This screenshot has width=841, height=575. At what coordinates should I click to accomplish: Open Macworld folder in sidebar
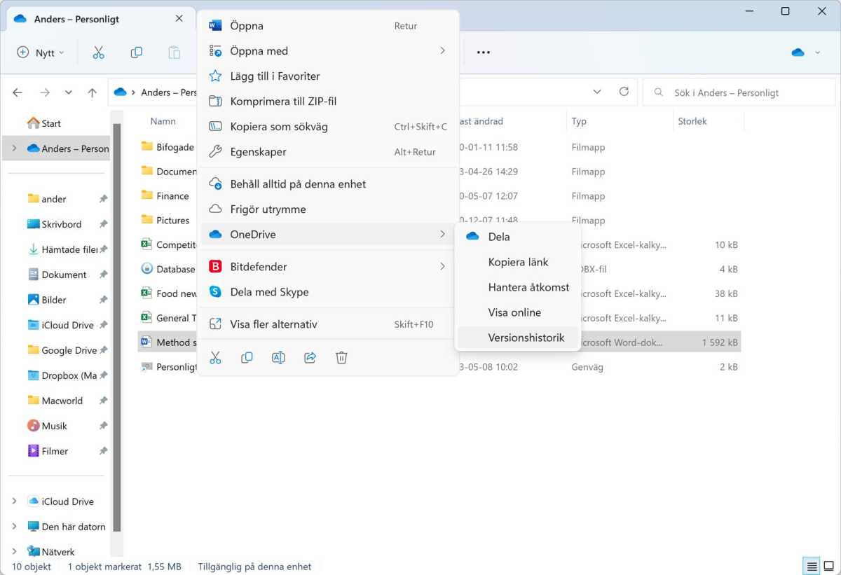click(x=56, y=401)
